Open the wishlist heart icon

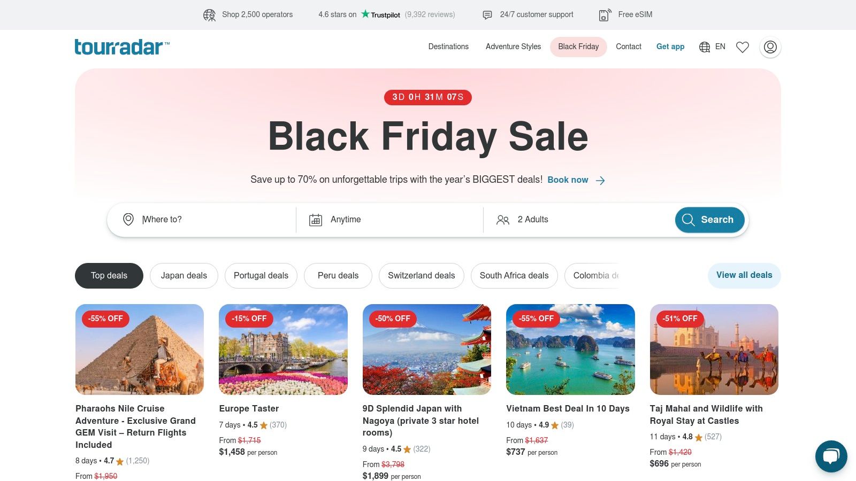click(x=743, y=47)
